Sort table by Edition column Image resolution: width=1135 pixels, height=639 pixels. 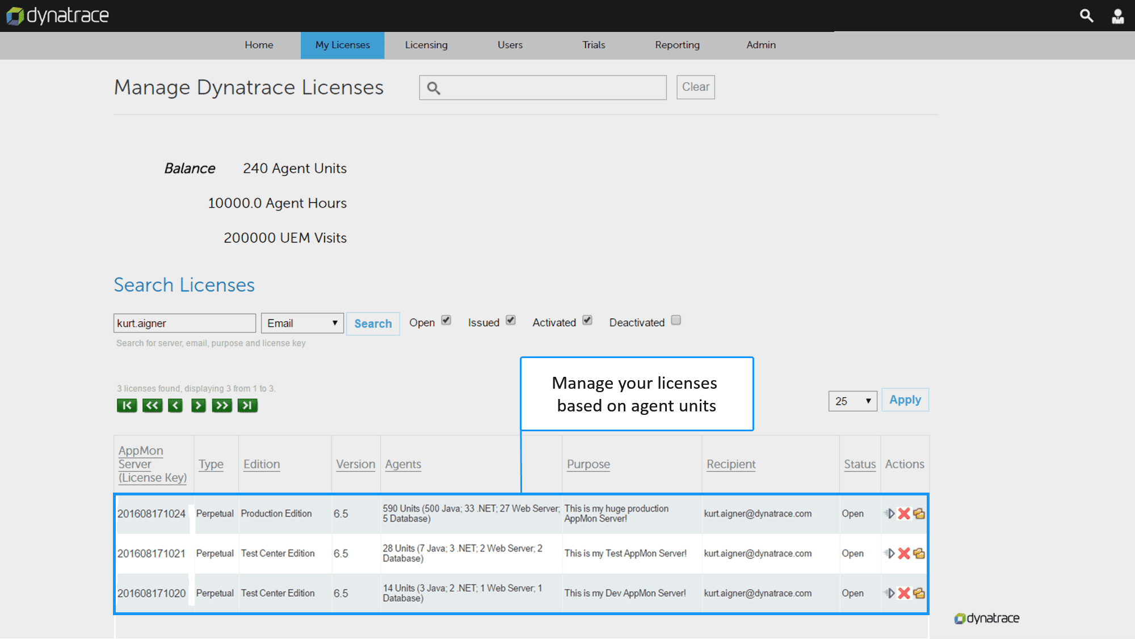coord(262,464)
